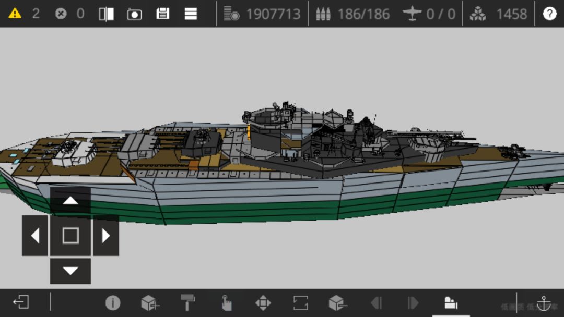This screenshot has width=564, height=317.
Task: Open block info with the i icon
Action: point(113,302)
